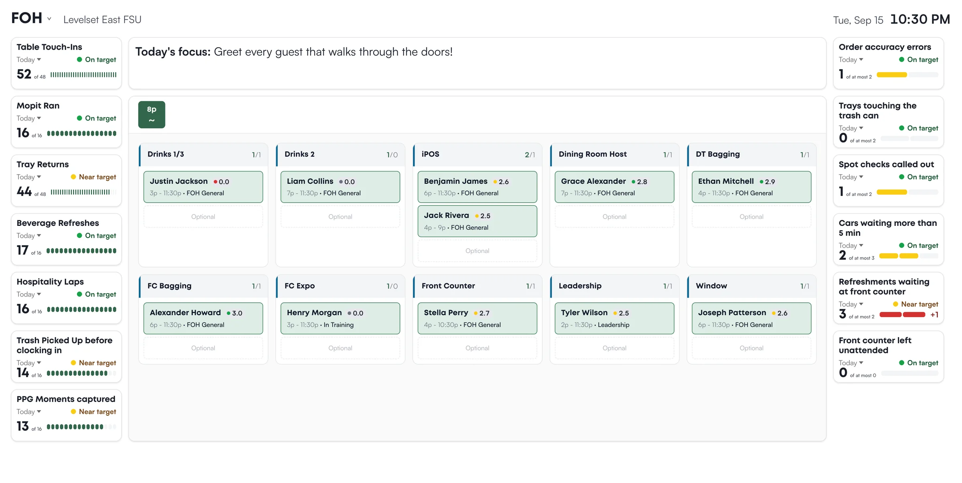Click the DT Bagging station header

752,155
